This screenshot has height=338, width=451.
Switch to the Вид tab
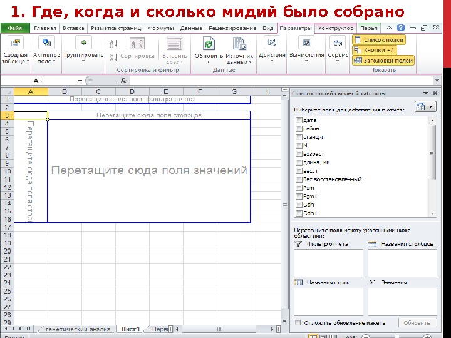268,28
